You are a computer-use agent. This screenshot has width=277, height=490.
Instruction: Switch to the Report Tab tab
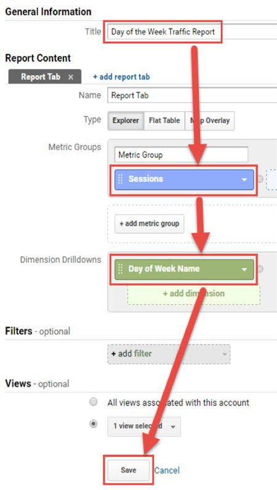pyautogui.click(x=41, y=77)
